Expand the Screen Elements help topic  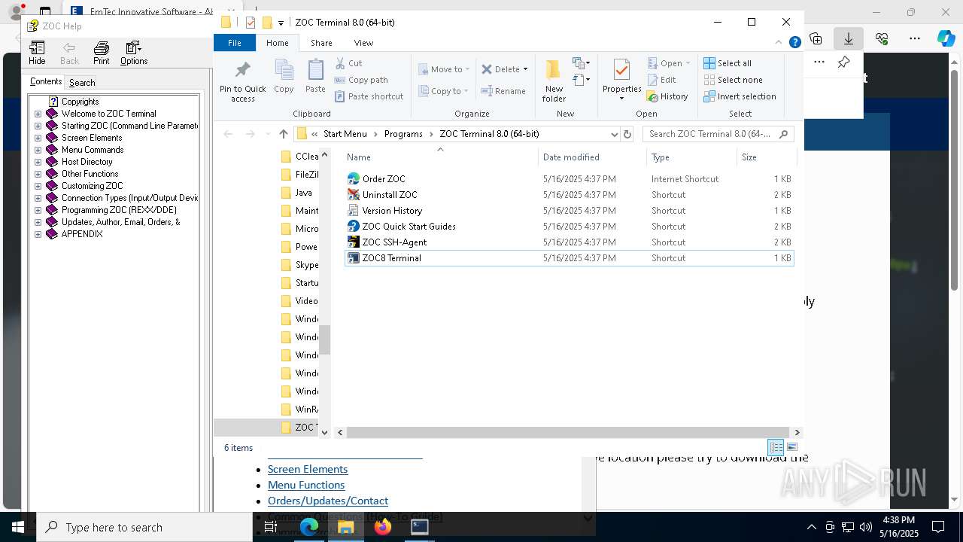pos(38,138)
